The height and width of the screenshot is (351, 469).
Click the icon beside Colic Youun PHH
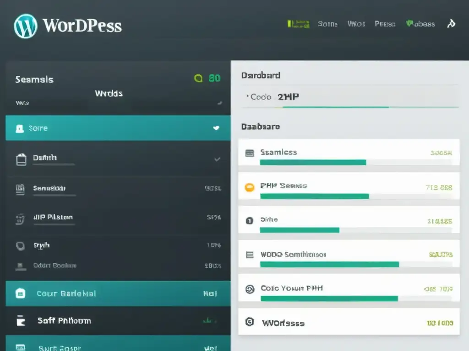click(x=250, y=289)
